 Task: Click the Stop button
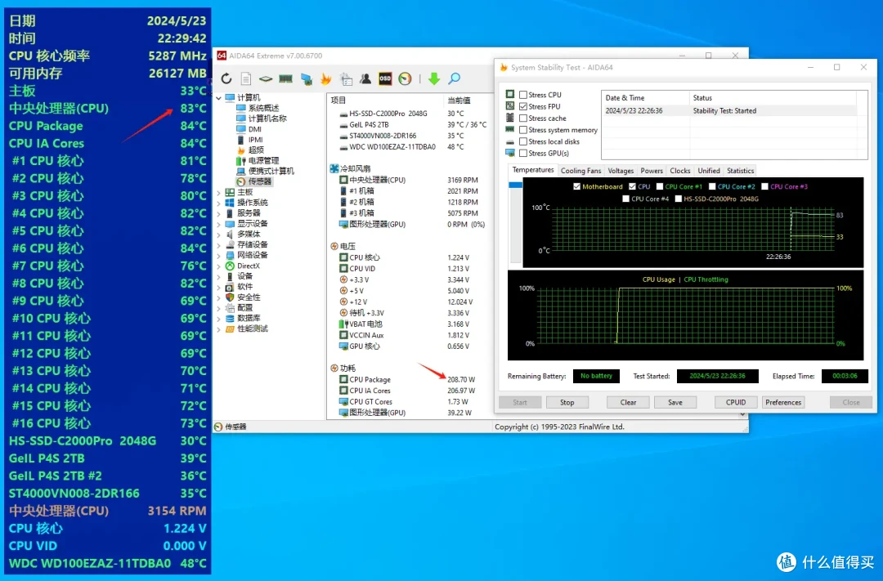pyautogui.click(x=567, y=403)
